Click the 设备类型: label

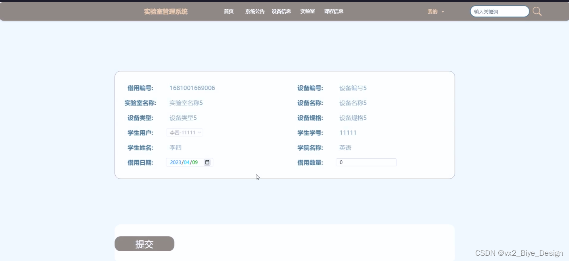(x=140, y=118)
